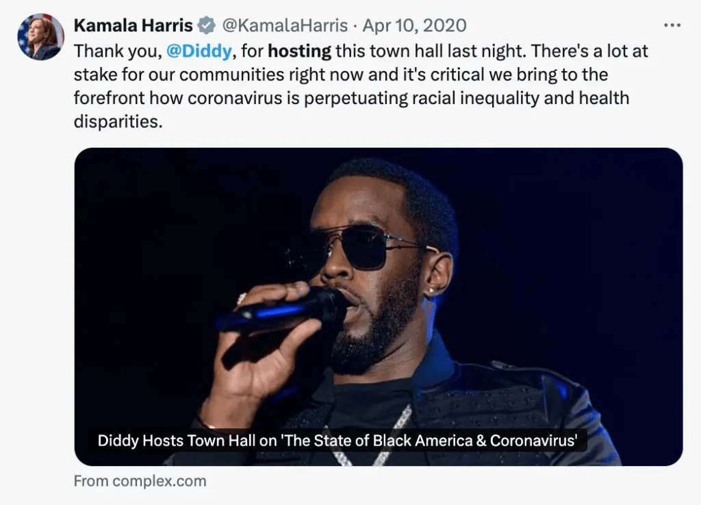Open the three-dot more options menu
The image size is (701, 505).
(x=673, y=25)
